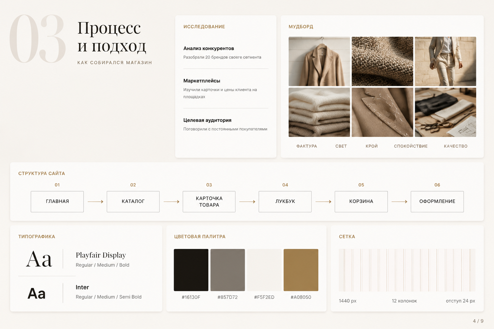Select the Целевая аудитория heading
Screen dimensions: 494x329
(207, 120)
